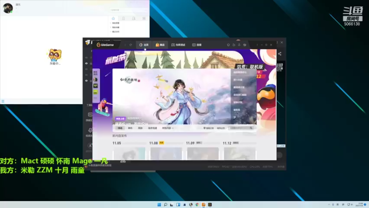The width and height of the screenshot is (369, 208).
Task: Select the second store filter tab next to 精选
Action: [x=130, y=128]
